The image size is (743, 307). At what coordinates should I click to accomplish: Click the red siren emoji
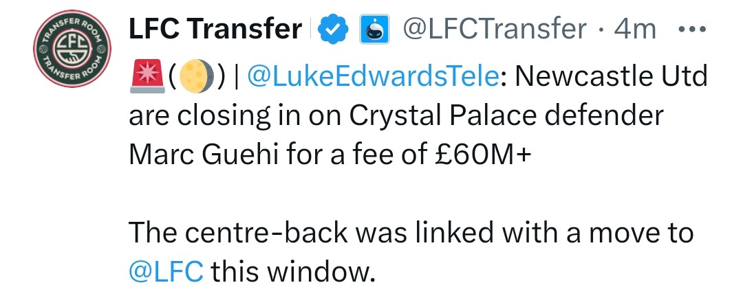click(x=145, y=78)
